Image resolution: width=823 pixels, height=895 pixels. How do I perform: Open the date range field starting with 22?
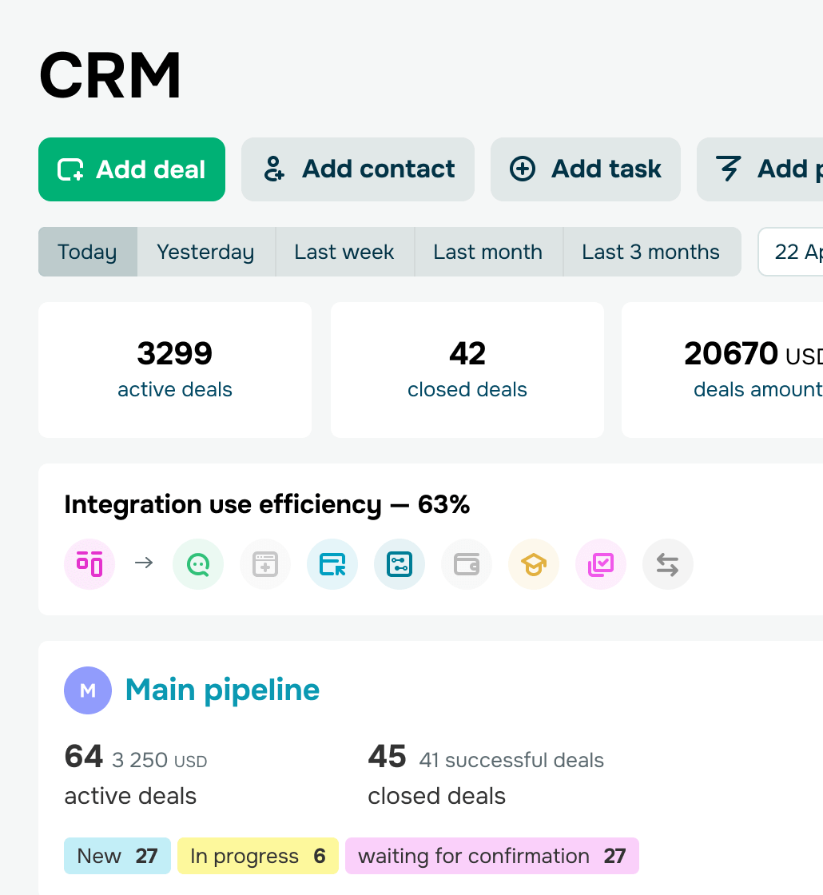click(790, 252)
